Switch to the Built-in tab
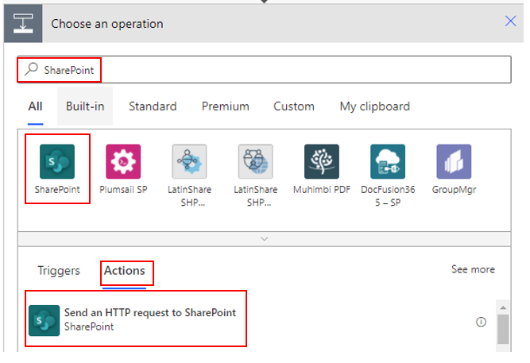Screen dimensions: 530x363 pyautogui.click(x=85, y=106)
